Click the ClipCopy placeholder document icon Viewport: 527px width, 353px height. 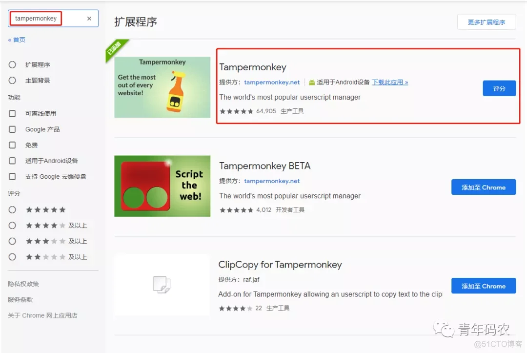[162, 285]
